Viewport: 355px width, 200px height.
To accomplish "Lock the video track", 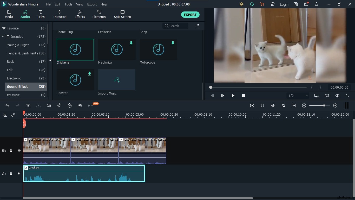I will click(x=11, y=151).
